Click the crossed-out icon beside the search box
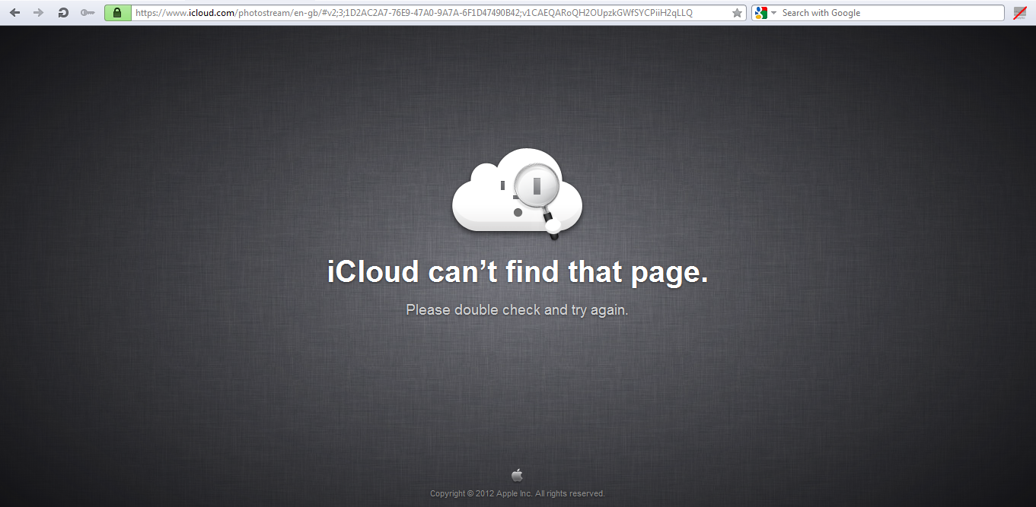 [1020, 13]
